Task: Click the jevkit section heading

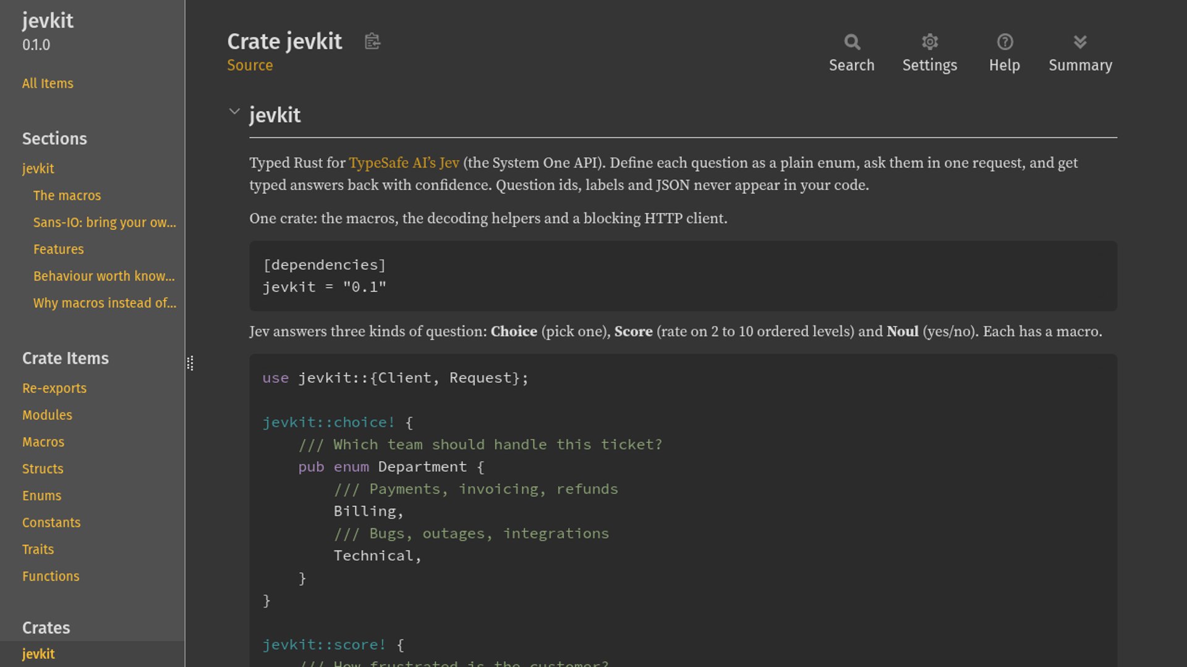Action: [x=274, y=115]
